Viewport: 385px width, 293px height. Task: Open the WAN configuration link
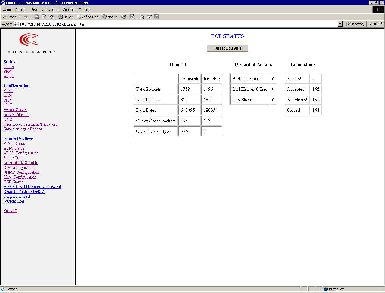(x=8, y=90)
